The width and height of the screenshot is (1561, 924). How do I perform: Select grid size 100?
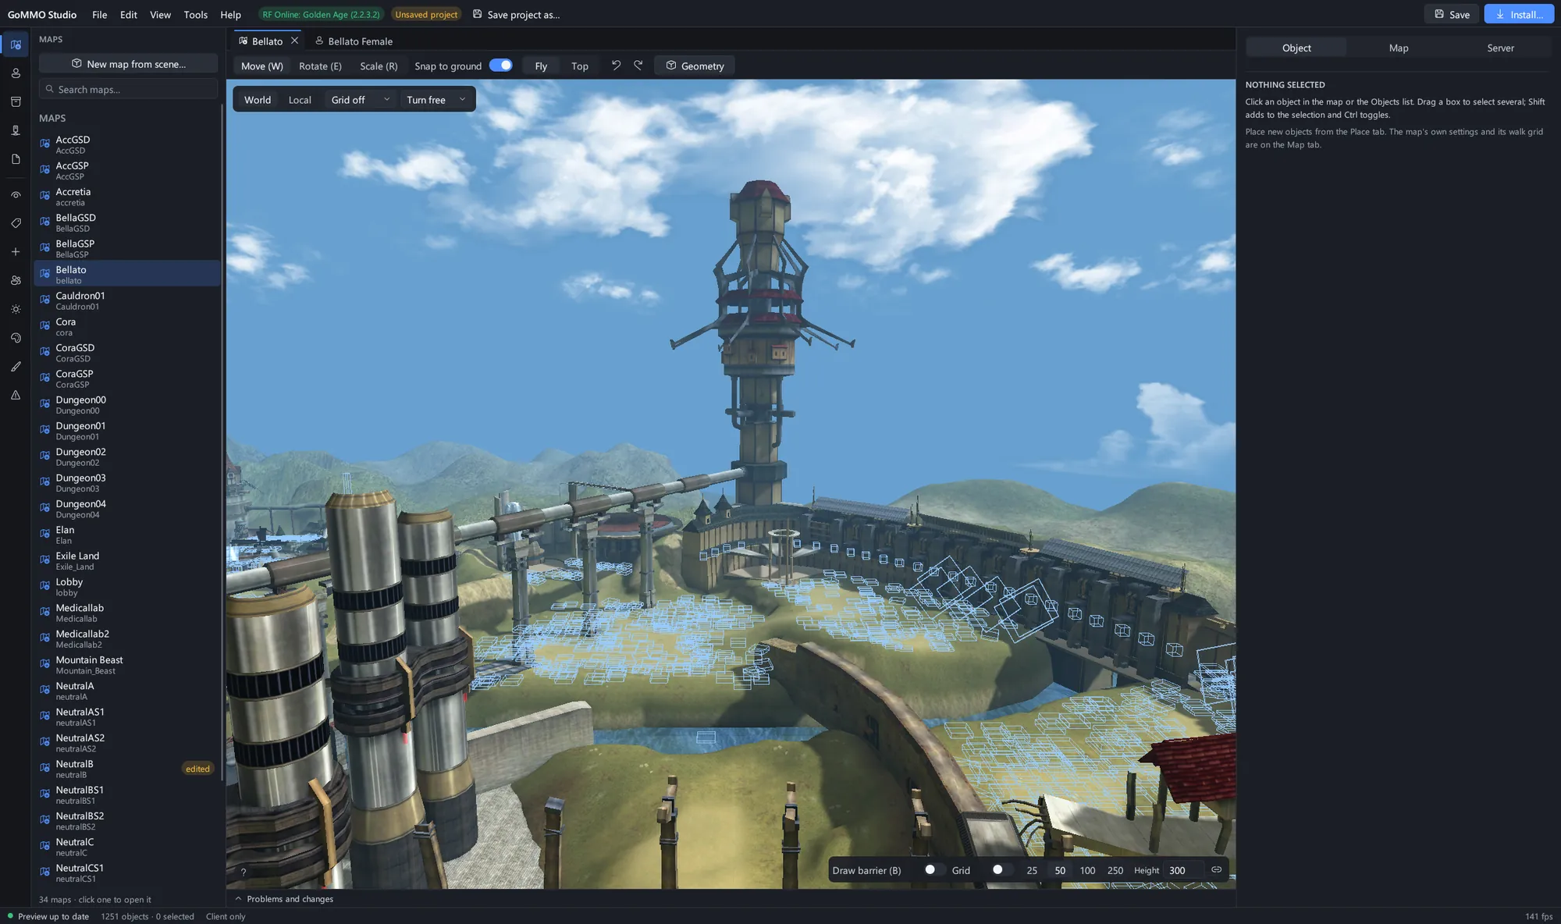click(1087, 870)
